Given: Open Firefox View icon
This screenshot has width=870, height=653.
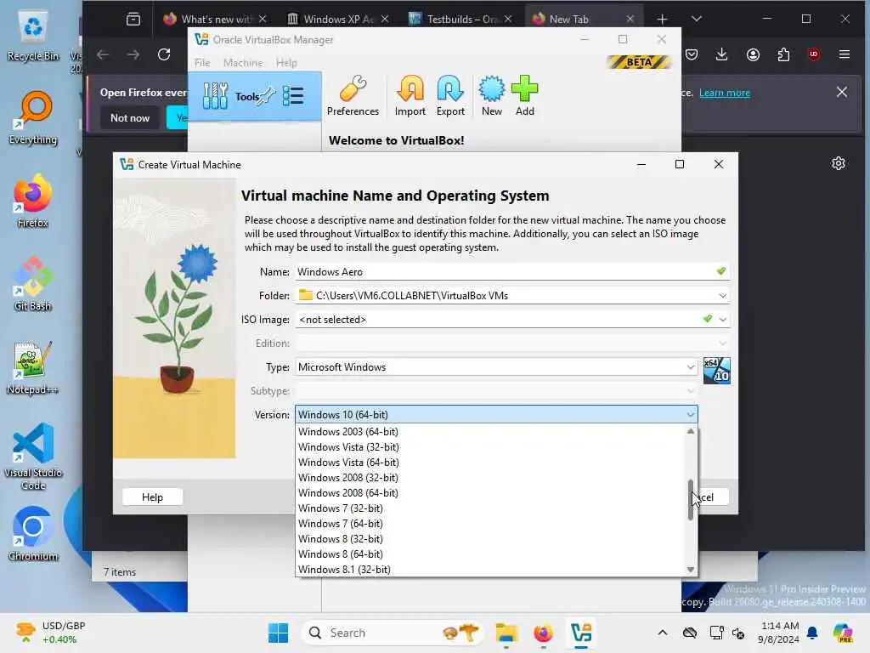Looking at the screenshot, I should (133, 19).
